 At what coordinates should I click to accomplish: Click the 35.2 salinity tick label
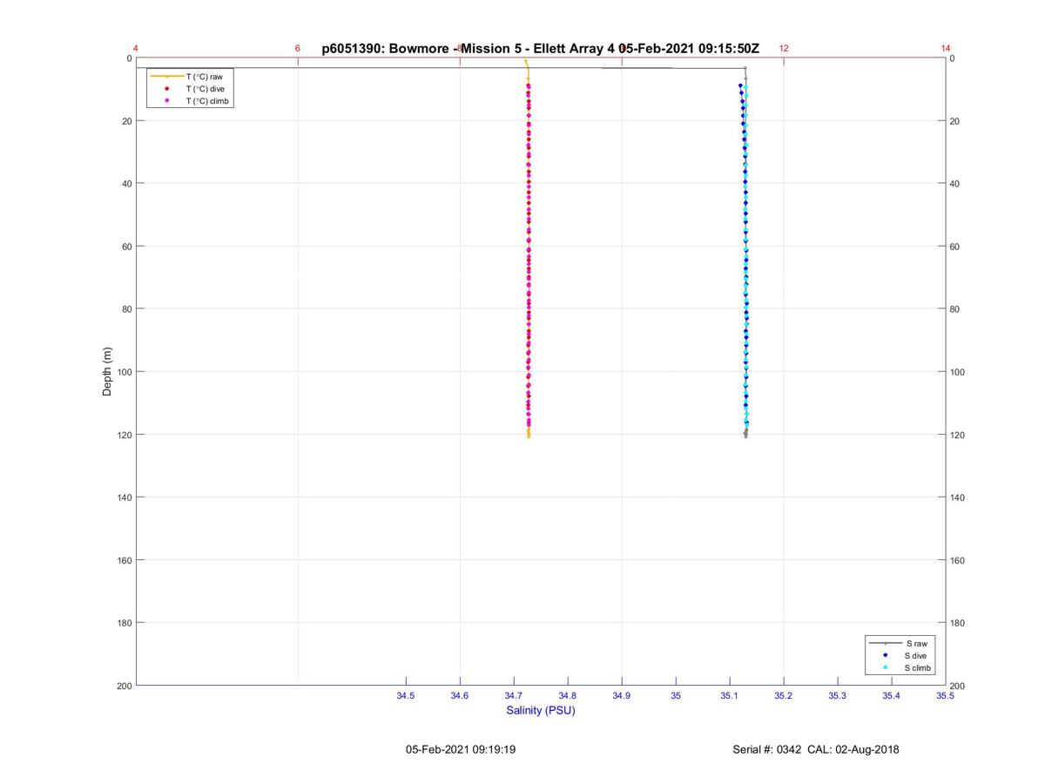pos(784,695)
